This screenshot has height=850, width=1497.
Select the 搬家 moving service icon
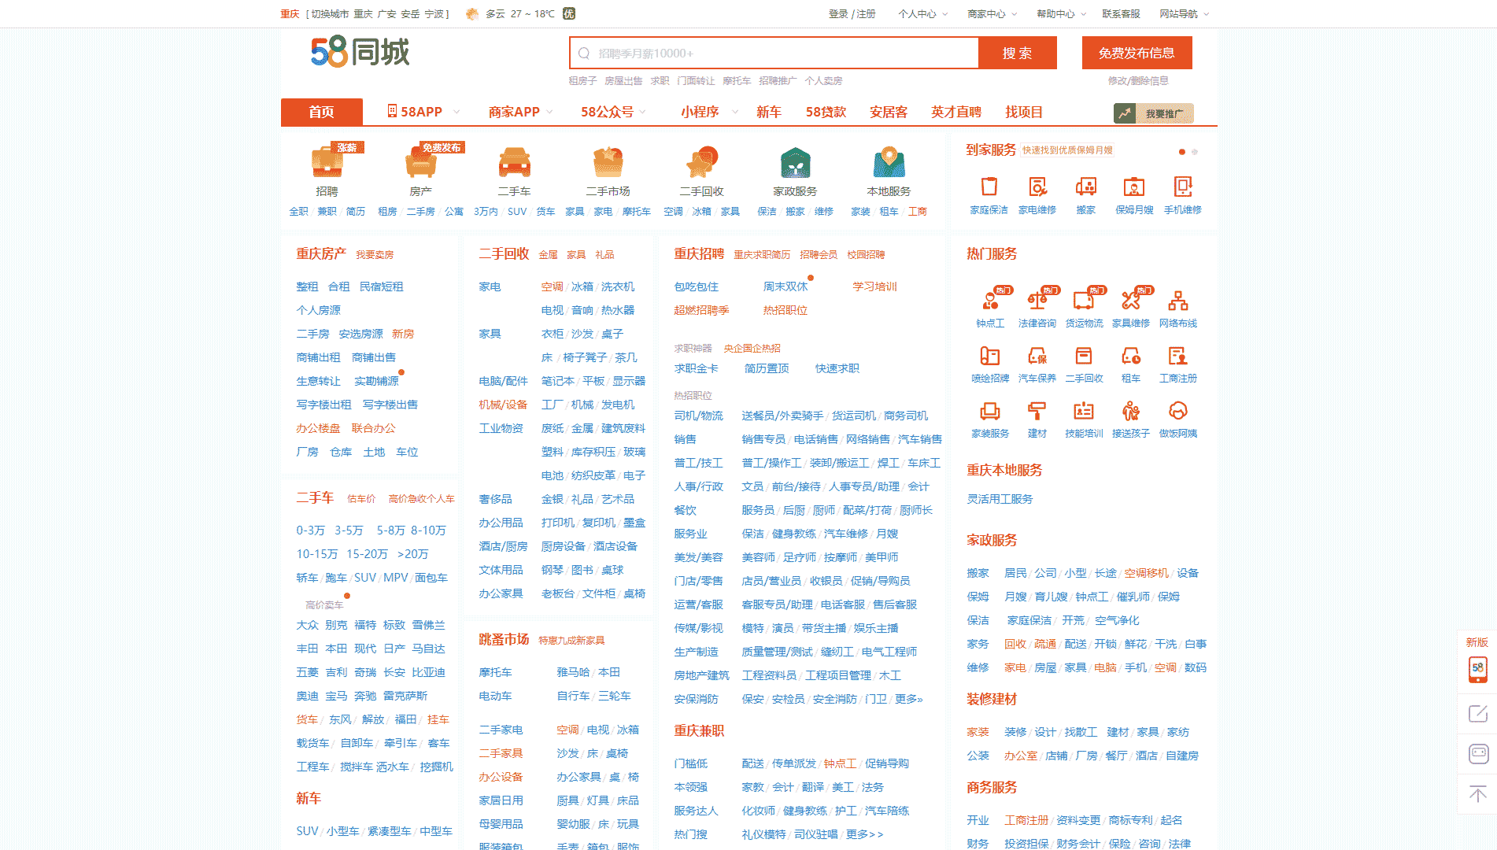[1086, 187]
